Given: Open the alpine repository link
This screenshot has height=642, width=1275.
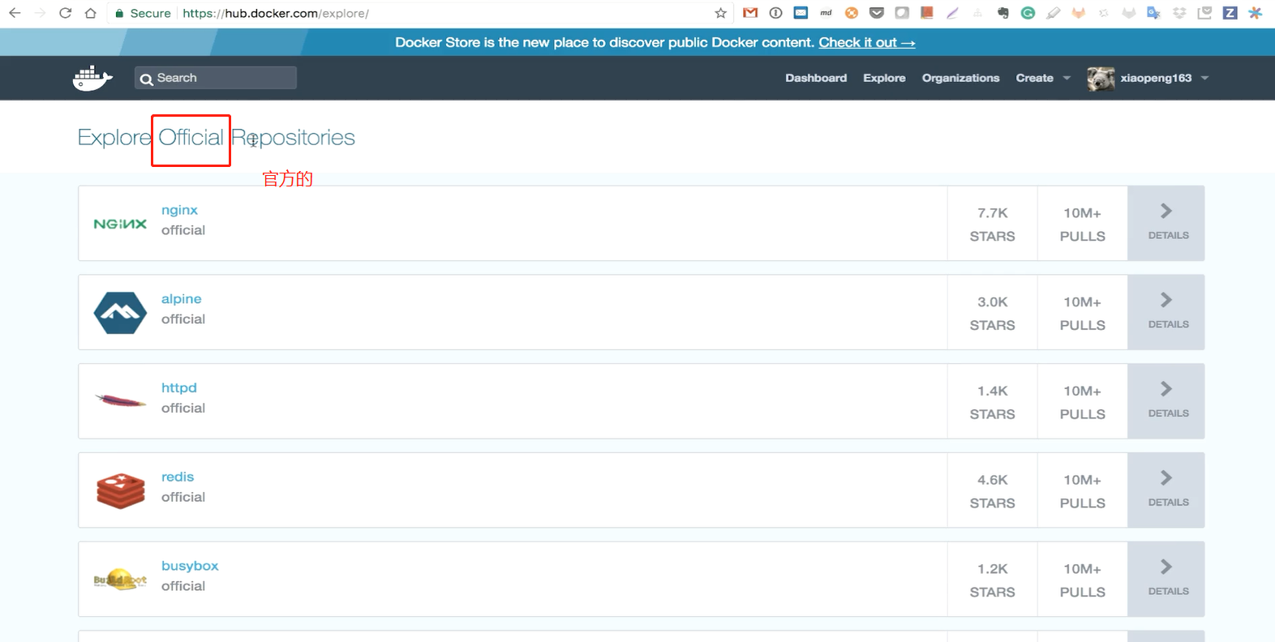Looking at the screenshot, I should click(181, 299).
